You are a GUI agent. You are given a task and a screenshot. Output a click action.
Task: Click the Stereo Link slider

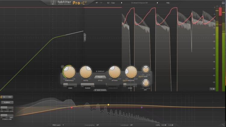pyautogui.click(x=7, y=115)
